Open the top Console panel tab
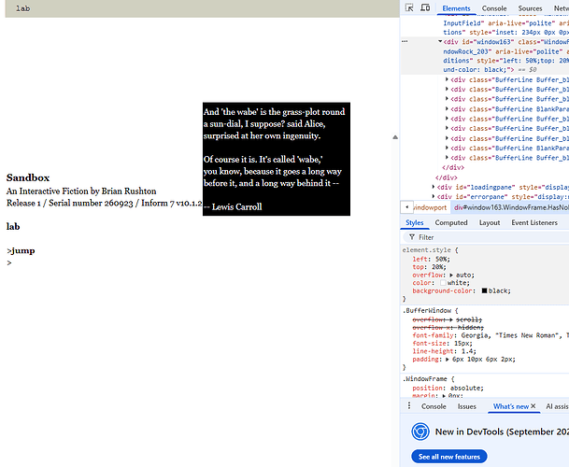The width and height of the screenshot is (569, 467). point(494,8)
